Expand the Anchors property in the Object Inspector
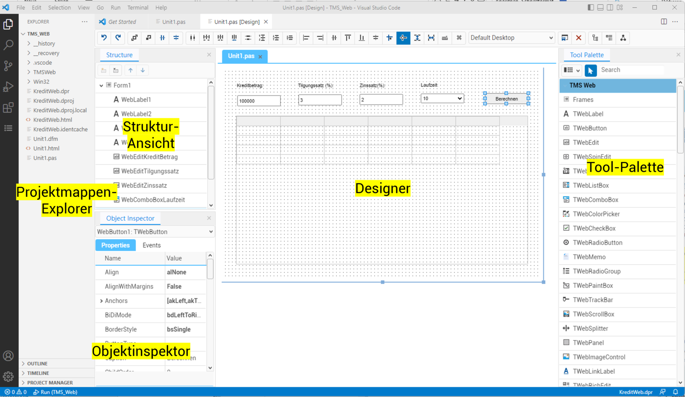685x397 pixels. click(102, 301)
